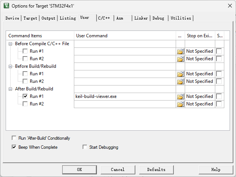The width and height of the screenshot is (236, 177).
Task: Browse file for Before Compile Run #2
Action: tap(180, 59)
